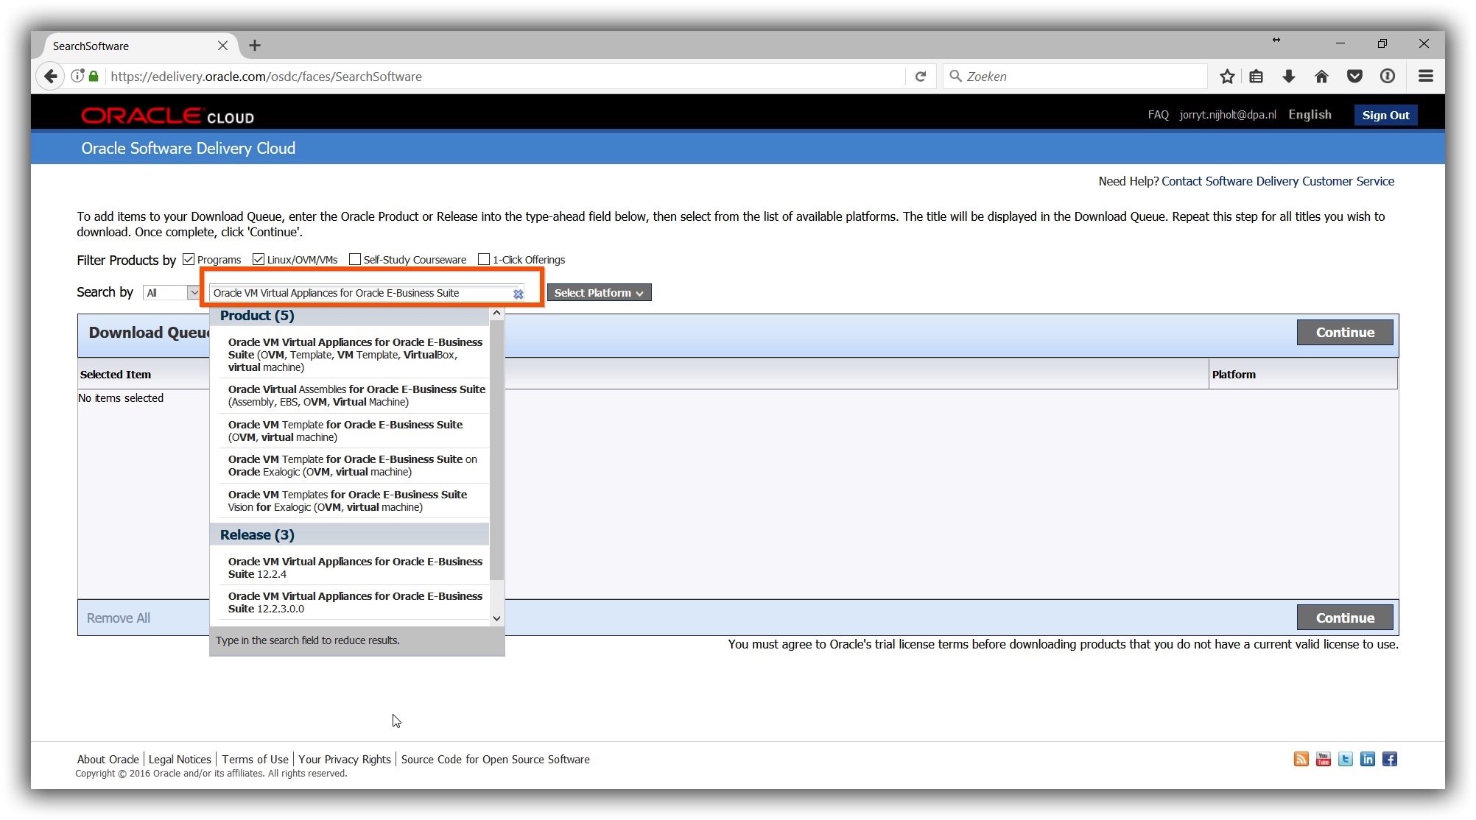Click the bottom Continue button
The image size is (1476, 820).
[x=1345, y=618]
